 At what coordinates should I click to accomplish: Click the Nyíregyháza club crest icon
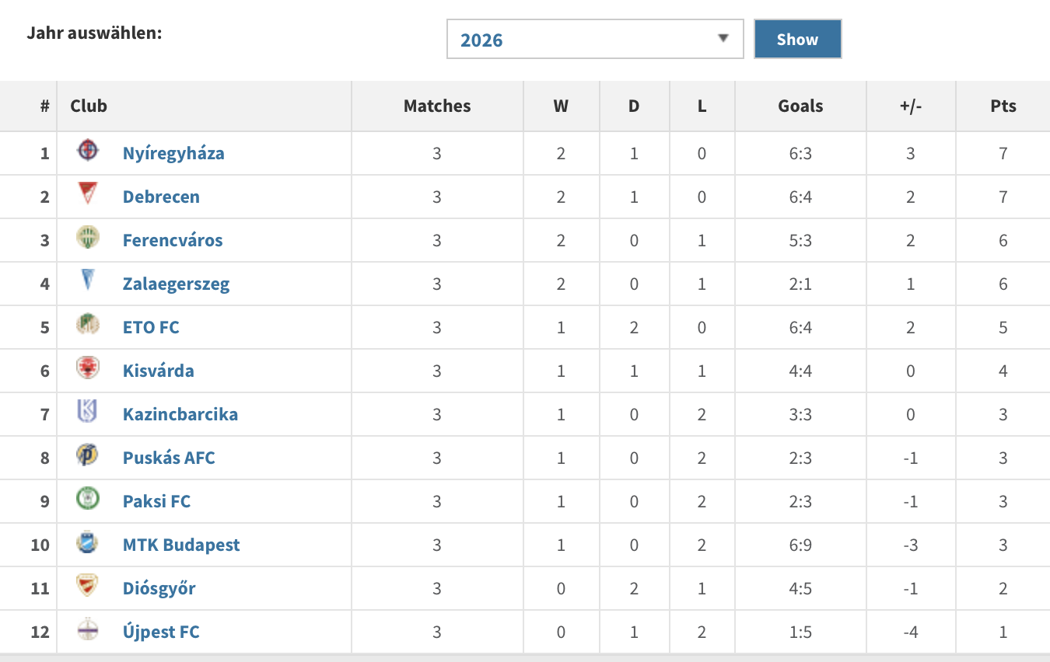click(88, 150)
